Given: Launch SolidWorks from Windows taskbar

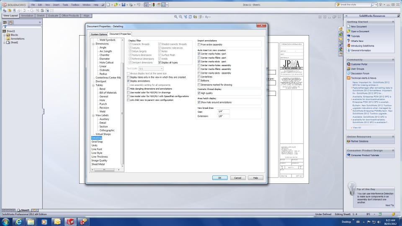Looking at the screenshot, I should click(x=70, y=222).
